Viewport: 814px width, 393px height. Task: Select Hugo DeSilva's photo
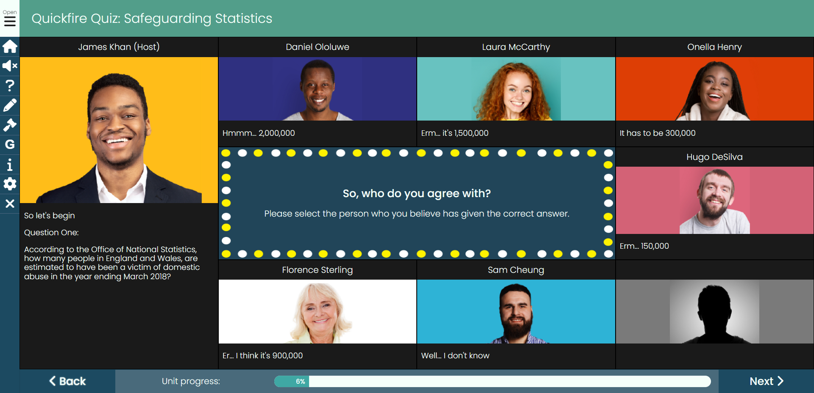(715, 200)
